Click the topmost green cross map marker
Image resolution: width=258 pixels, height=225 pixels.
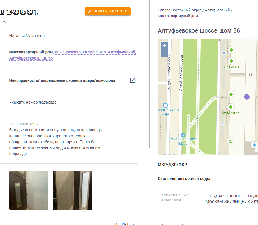pos(231,50)
